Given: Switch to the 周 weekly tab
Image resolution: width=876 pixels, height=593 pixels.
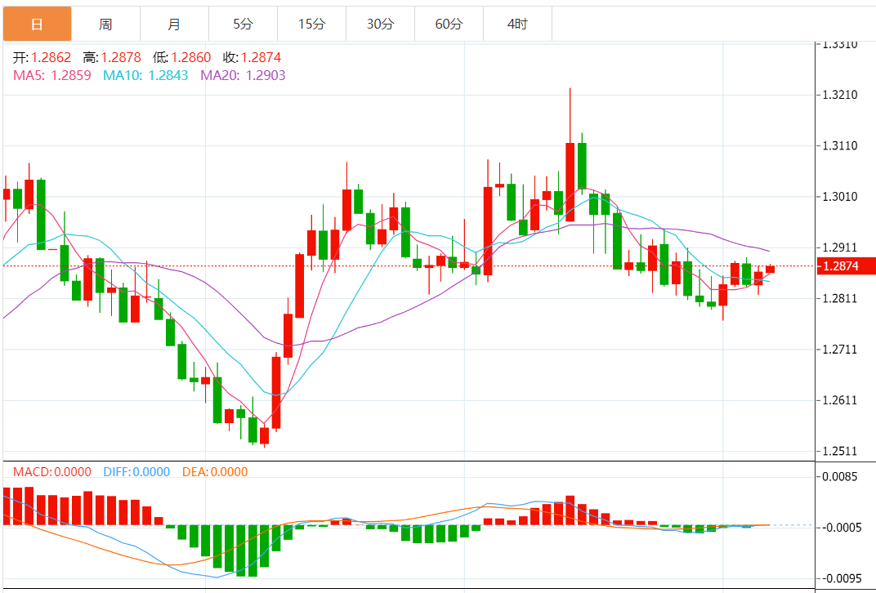Looking at the screenshot, I should pyautogui.click(x=105, y=24).
